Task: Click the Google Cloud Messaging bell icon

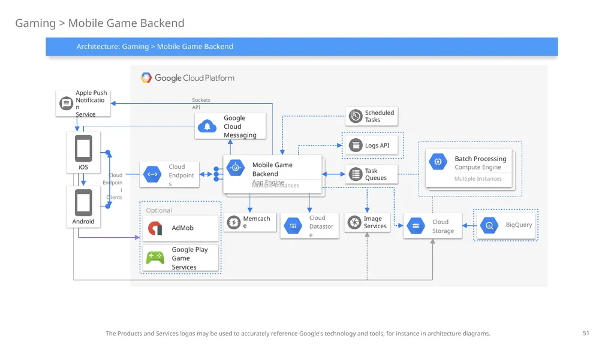Action: click(207, 126)
